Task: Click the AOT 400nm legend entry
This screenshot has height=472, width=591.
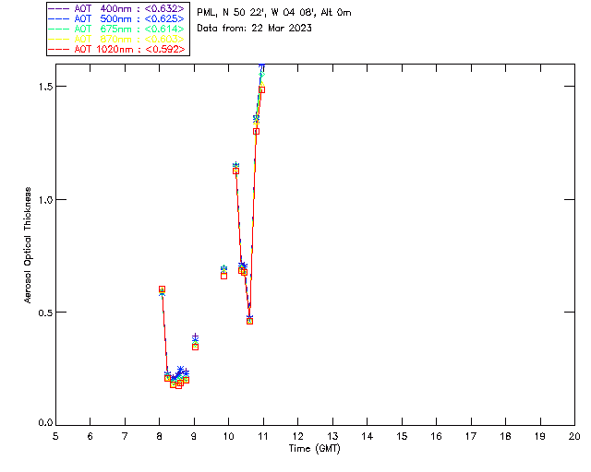Action: [x=116, y=8]
